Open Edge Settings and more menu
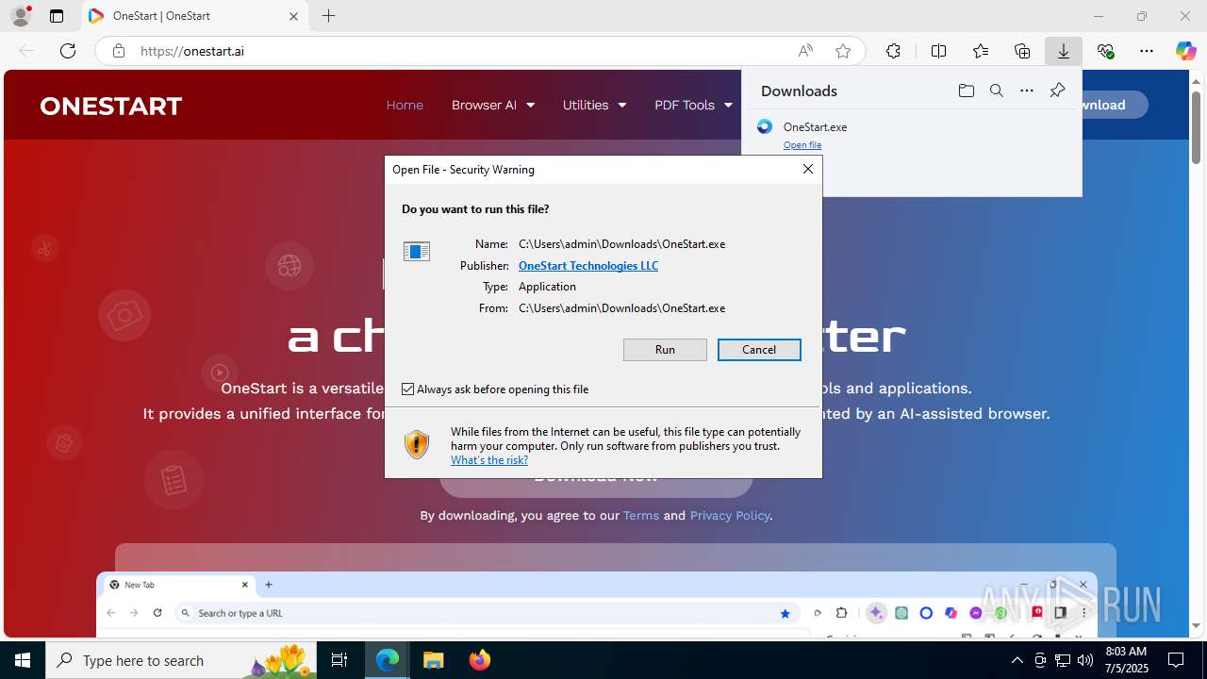Viewport: 1207px width, 679px height. point(1147,51)
